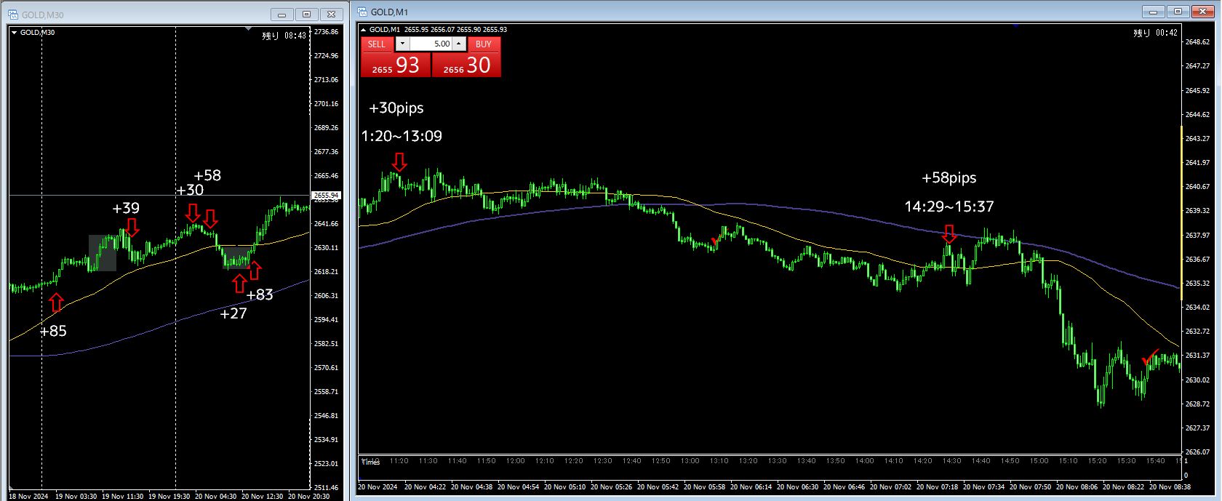The height and width of the screenshot is (501, 1222).
Task: Click the 14:29~15:37 text label
Action: [949, 207]
